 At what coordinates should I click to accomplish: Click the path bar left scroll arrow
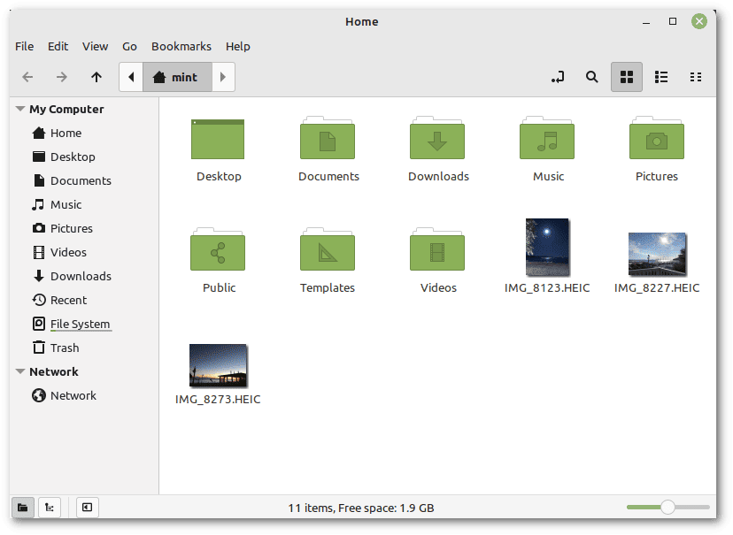tap(131, 77)
